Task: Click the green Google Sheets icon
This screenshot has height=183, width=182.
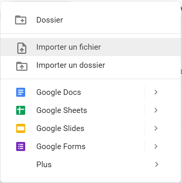Action: click(21, 110)
